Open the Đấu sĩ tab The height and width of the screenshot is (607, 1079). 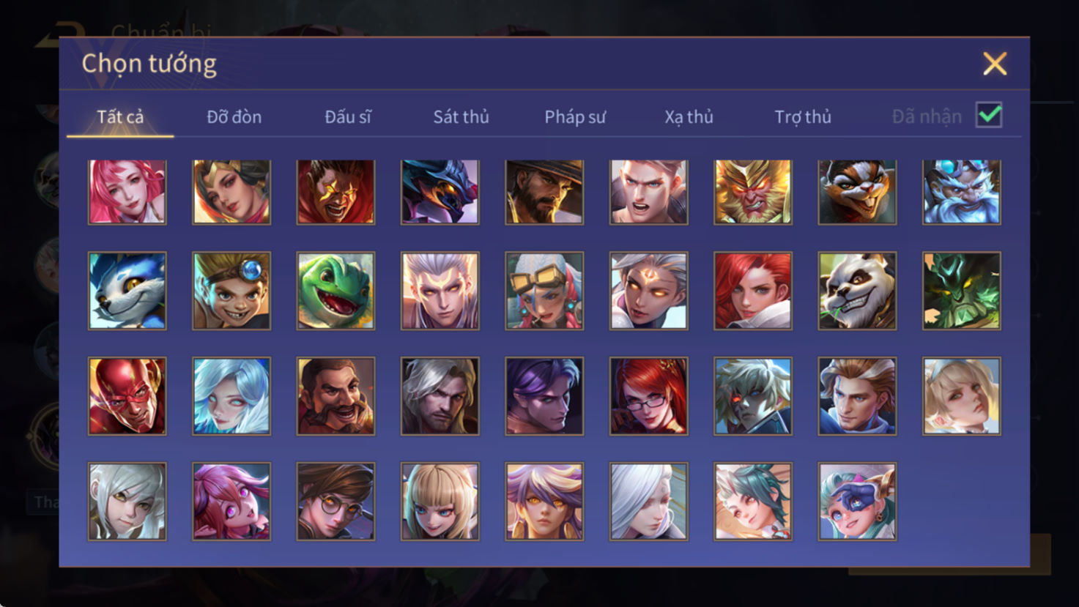[348, 117]
